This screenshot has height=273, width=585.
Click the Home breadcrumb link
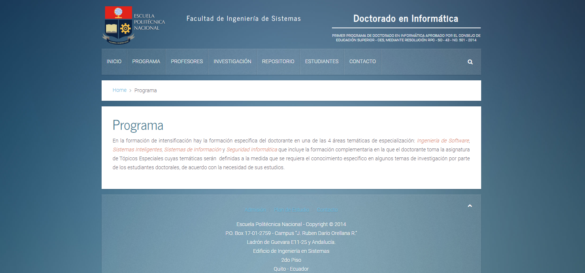pyautogui.click(x=119, y=90)
